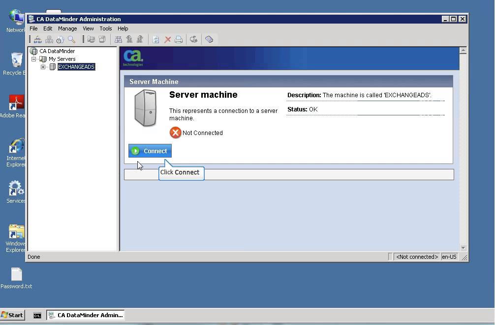Maximize the CA DataMinder Administration window
The height and width of the screenshot is (325, 495).
[x=453, y=19]
